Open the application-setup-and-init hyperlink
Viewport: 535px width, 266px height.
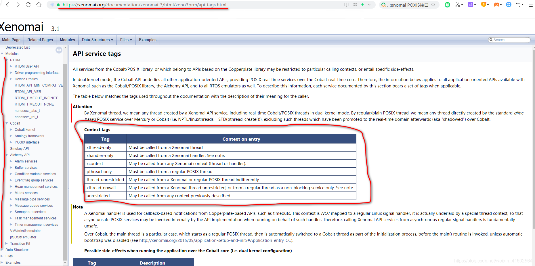coord(216,240)
